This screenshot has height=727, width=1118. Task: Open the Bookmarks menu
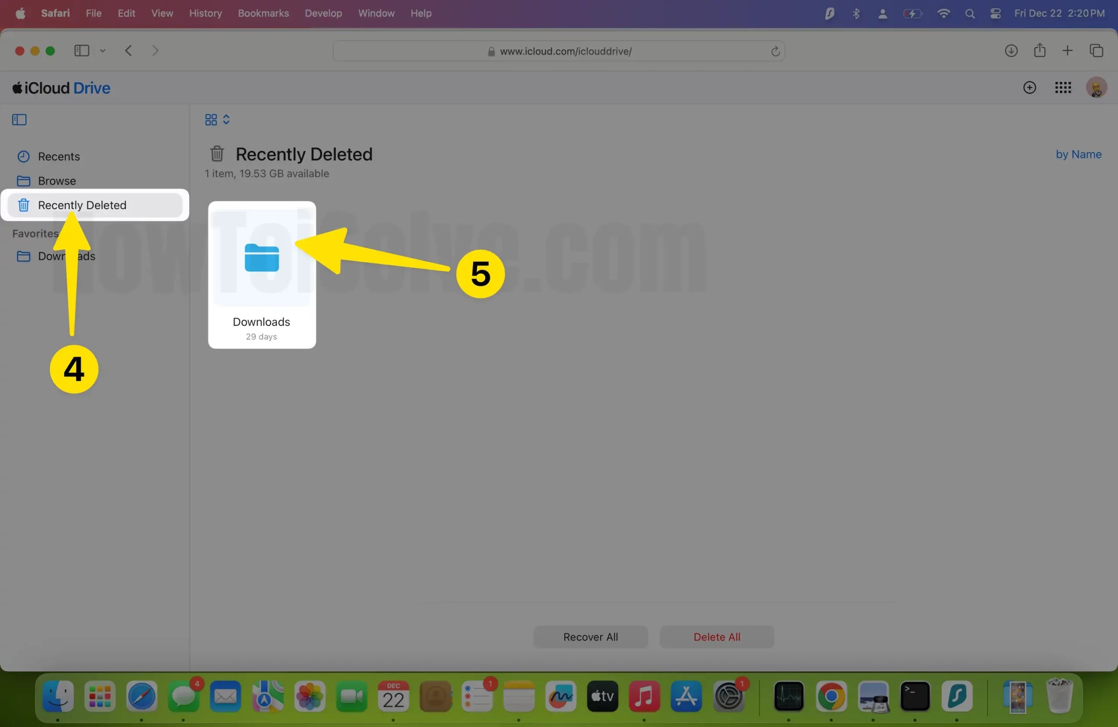263,13
